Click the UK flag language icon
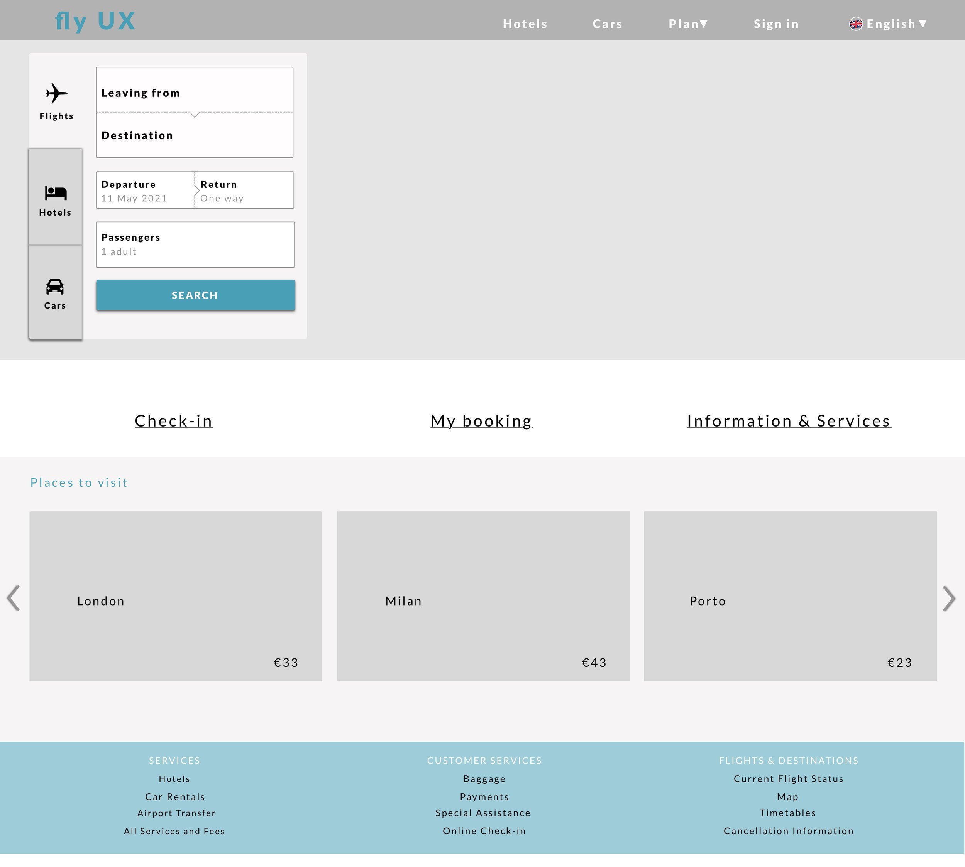 pyautogui.click(x=856, y=24)
